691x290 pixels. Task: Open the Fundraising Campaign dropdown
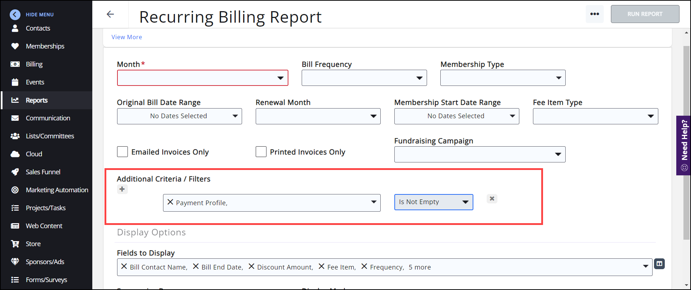click(x=479, y=154)
